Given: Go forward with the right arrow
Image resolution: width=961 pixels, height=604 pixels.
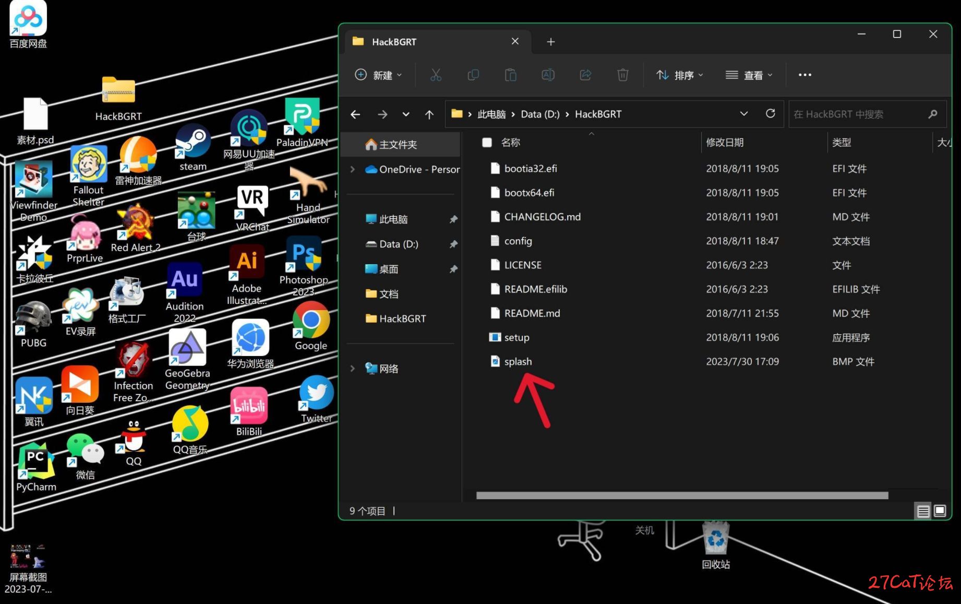Looking at the screenshot, I should click(x=382, y=114).
